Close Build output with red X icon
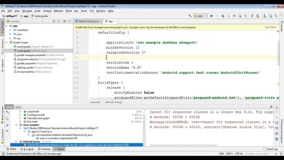This screenshot has width=284, height=160. tap(7, 131)
